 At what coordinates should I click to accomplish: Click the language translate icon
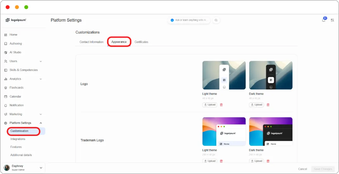(x=333, y=20)
